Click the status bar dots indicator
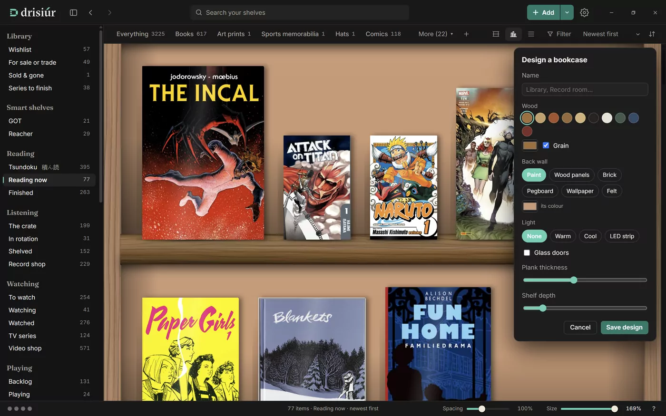Image resolution: width=666 pixels, height=416 pixels. [x=20, y=408]
